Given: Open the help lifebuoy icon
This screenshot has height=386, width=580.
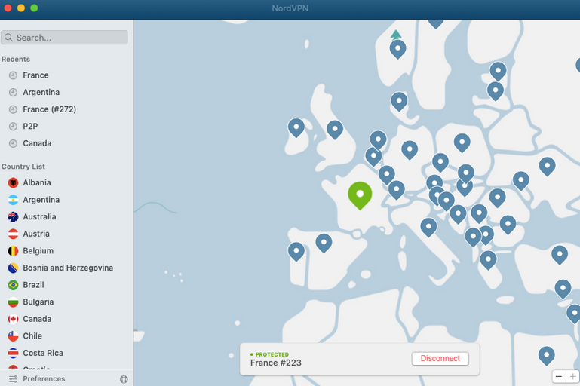Looking at the screenshot, I should [124, 379].
